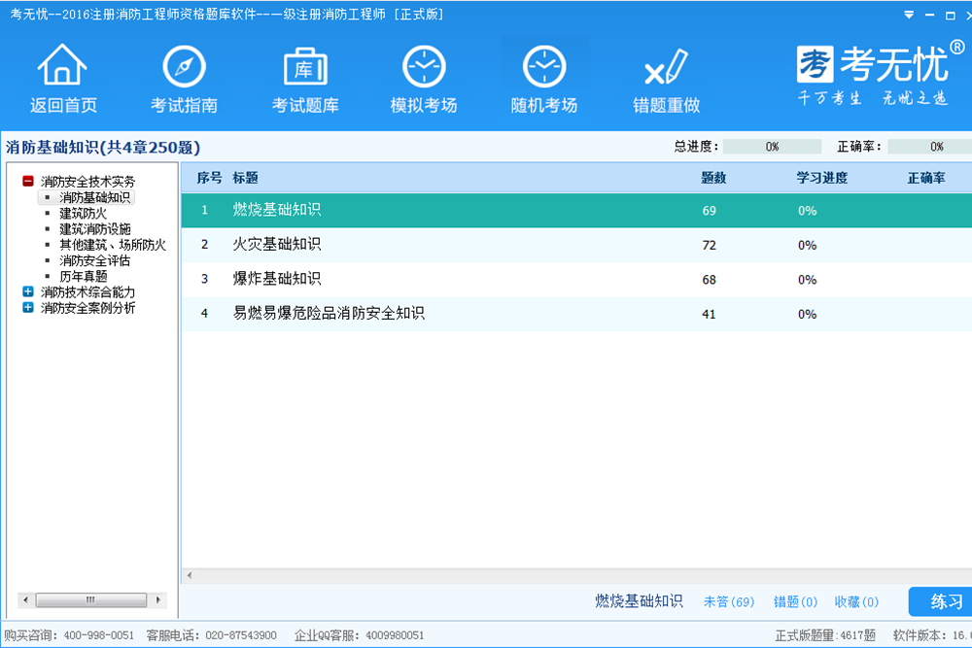
Task: Expand the 消防安全案例分析 tree node
Action: (x=28, y=307)
